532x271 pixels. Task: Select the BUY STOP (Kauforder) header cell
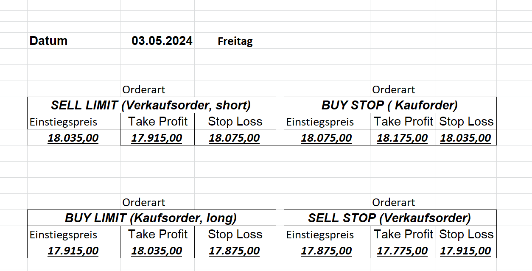pos(389,105)
